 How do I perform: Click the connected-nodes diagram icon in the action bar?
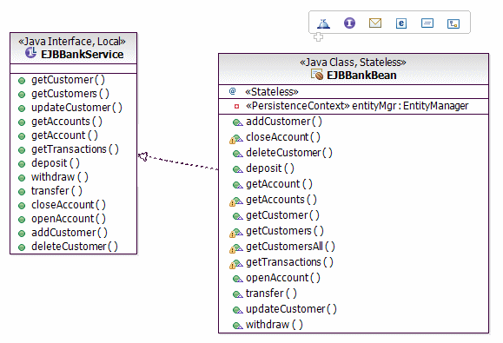pyautogui.click(x=453, y=23)
